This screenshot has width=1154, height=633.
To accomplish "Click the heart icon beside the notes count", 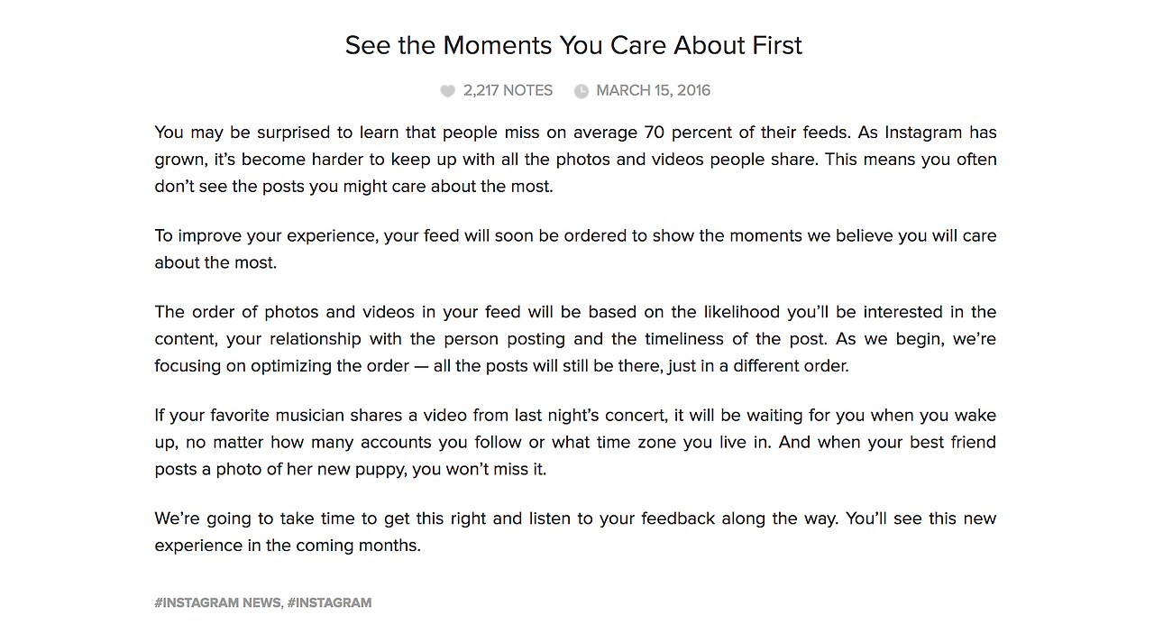I will [447, 91].
